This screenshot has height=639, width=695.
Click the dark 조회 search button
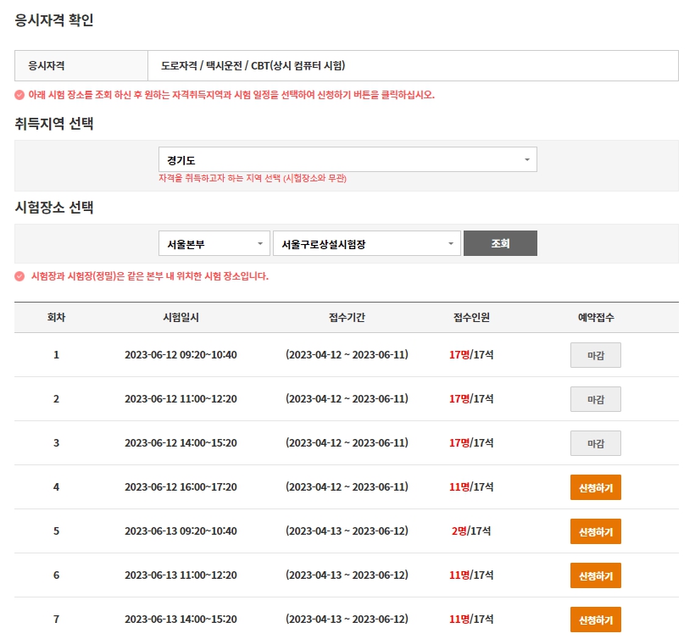[x=500, y=242]
